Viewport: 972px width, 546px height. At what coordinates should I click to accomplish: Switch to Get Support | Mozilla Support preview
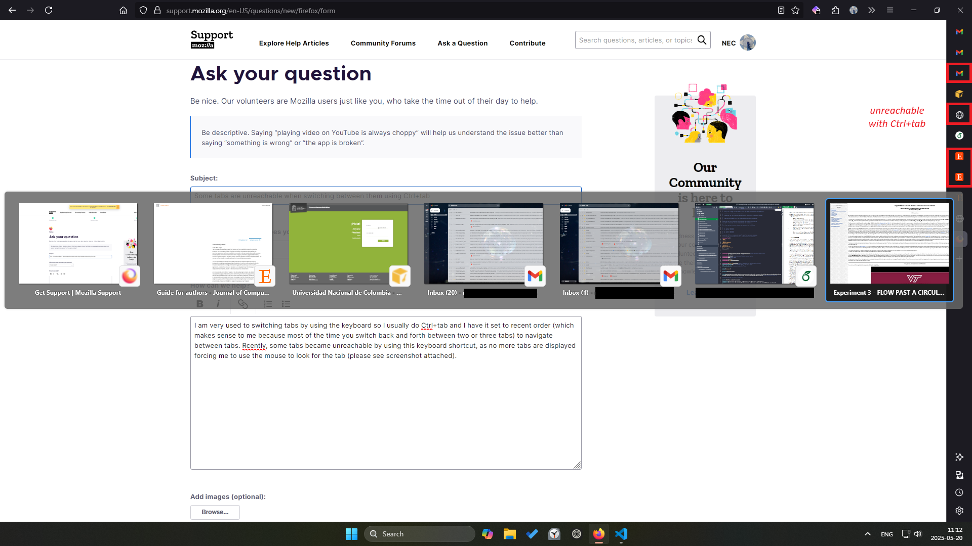point(78,250)
